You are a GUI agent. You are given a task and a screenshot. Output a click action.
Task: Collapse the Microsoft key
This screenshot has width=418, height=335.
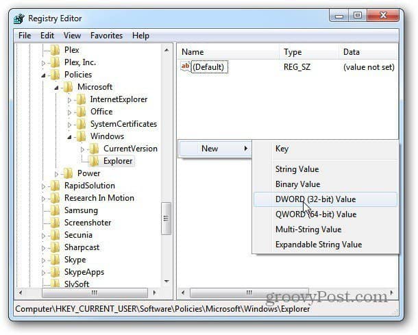tap(56, 88)
